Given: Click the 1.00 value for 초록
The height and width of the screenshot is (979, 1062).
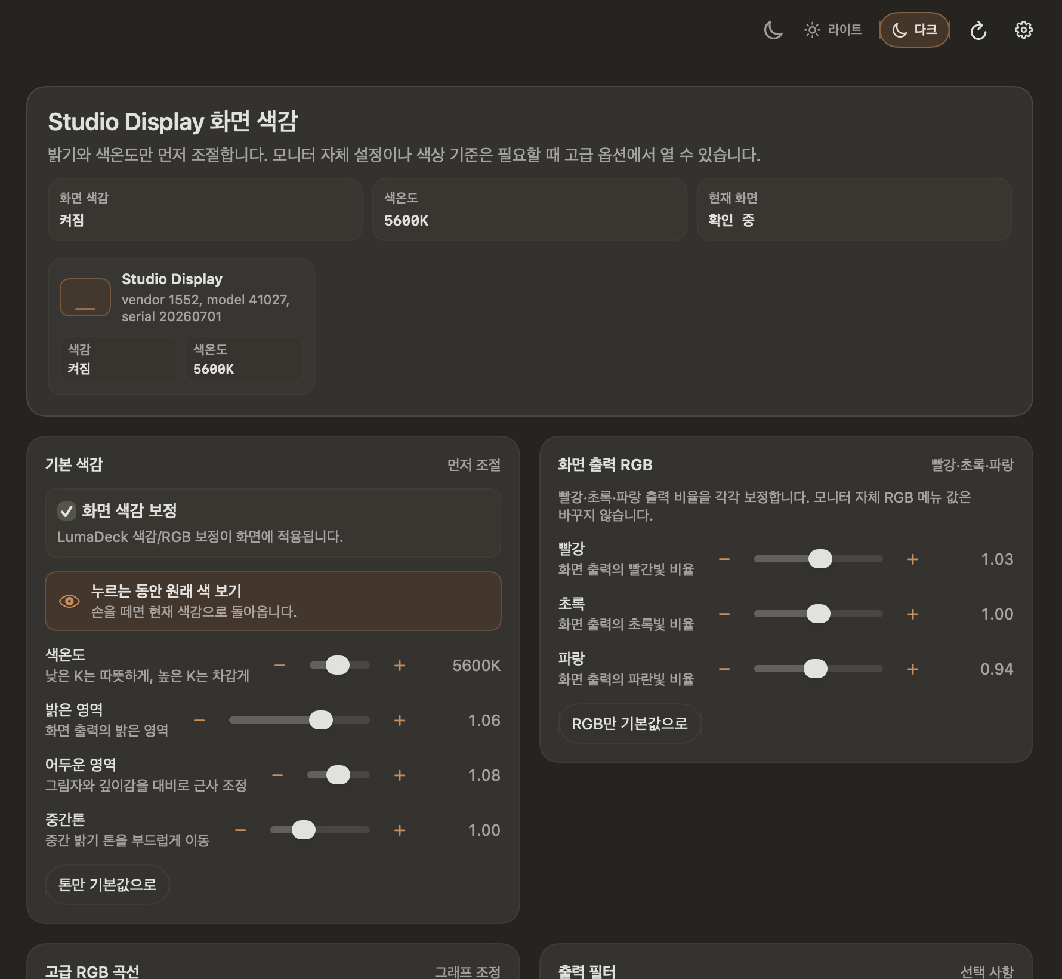Looking at the screenshot, I should [x=997, y=614].
